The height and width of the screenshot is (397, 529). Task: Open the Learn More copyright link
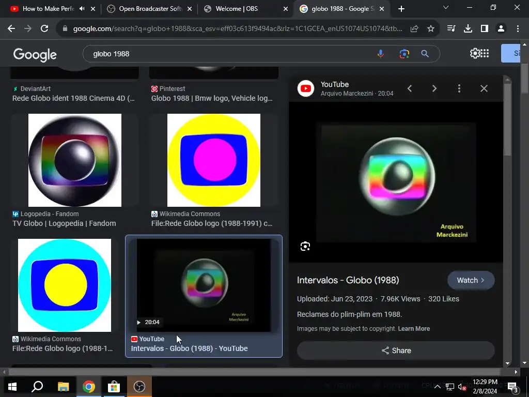click(x=414, y=329)
